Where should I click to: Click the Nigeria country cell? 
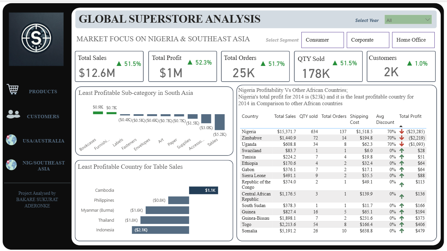[x=249, y=132]
